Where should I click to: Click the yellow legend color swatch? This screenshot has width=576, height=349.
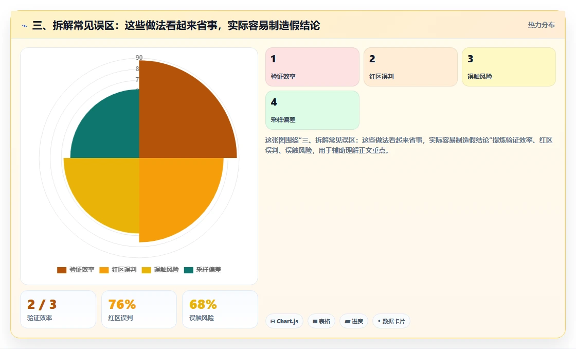click(x=146, y=270)
